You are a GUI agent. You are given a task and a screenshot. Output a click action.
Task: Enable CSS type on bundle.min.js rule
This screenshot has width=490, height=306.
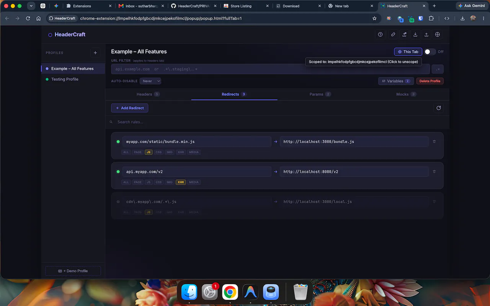pos(158,152)
